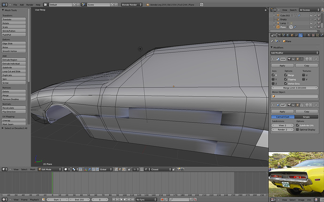Open the Modifiers properties tab (wrench icon)

[301, 35]
